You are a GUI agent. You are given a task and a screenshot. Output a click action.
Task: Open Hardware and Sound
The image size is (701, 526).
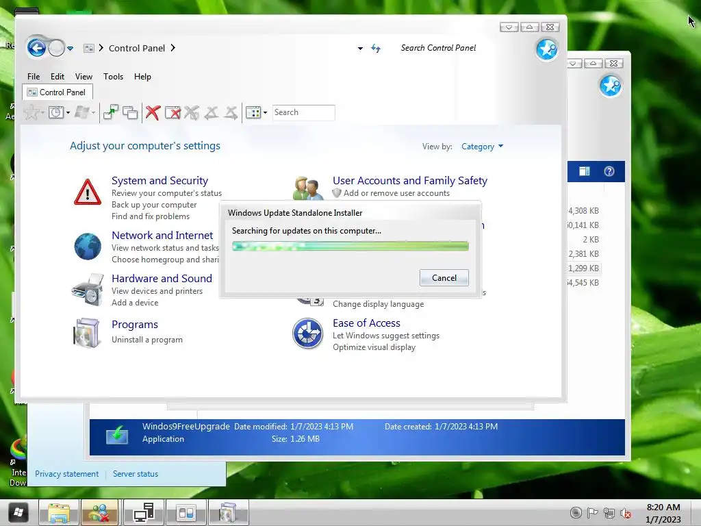(x=162, y=278)
